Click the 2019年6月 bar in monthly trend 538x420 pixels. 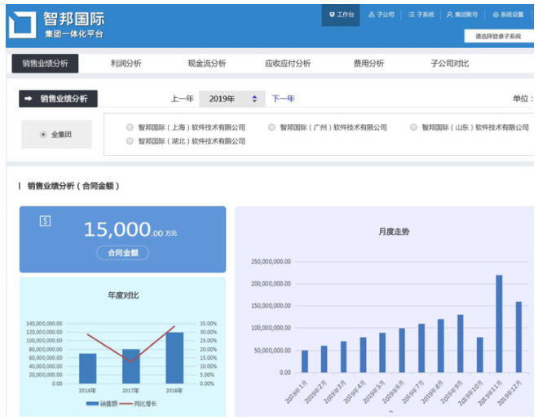click(x=402, y=351)
